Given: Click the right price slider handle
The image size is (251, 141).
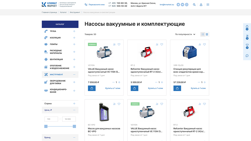Looking at the screenshot, I should click(x=74, y=126).
